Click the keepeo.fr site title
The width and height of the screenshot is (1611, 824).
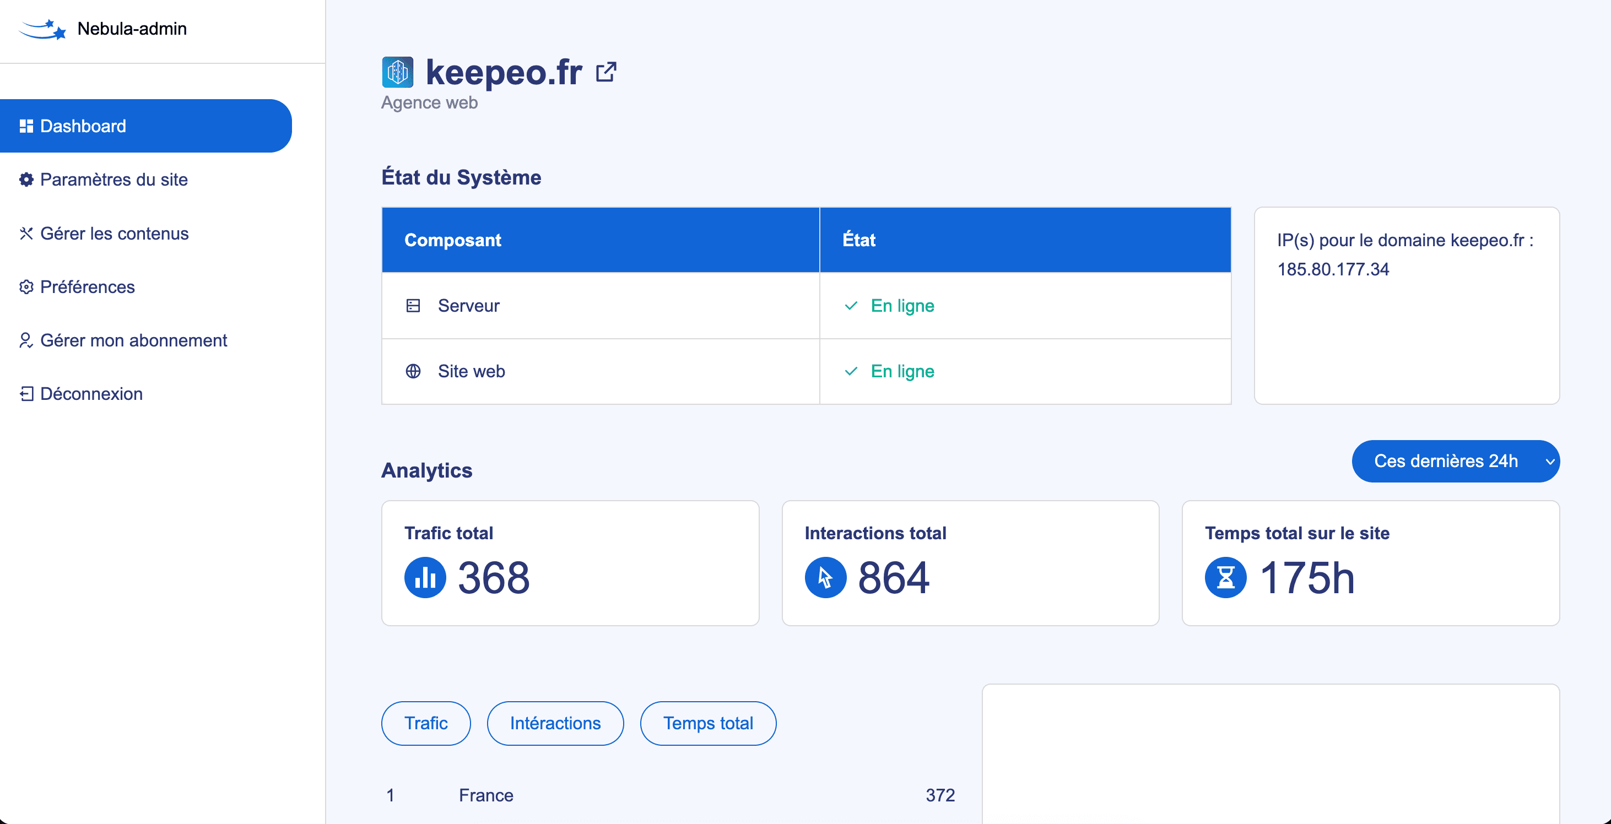click(x=504, y=73)
